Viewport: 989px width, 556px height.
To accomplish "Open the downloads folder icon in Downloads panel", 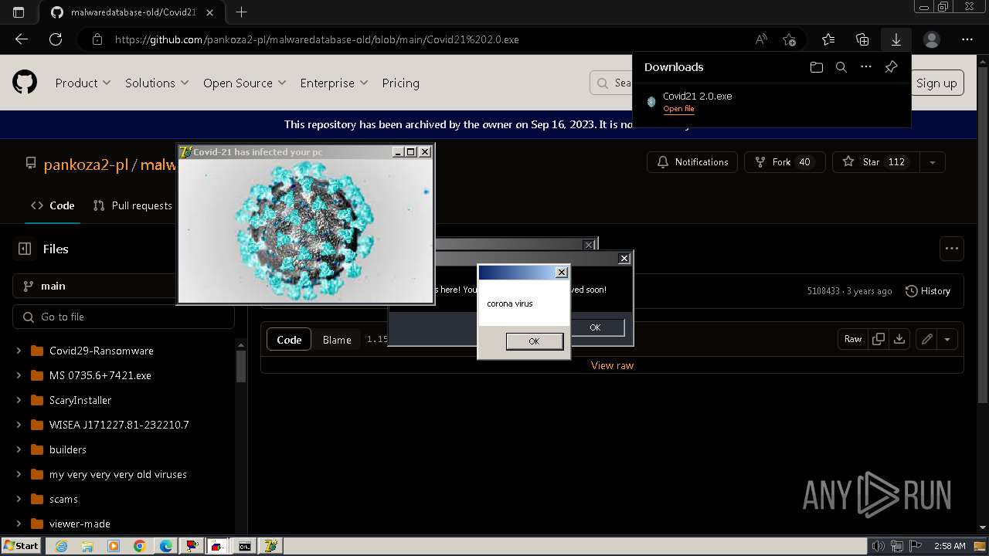I will (817, 67).
